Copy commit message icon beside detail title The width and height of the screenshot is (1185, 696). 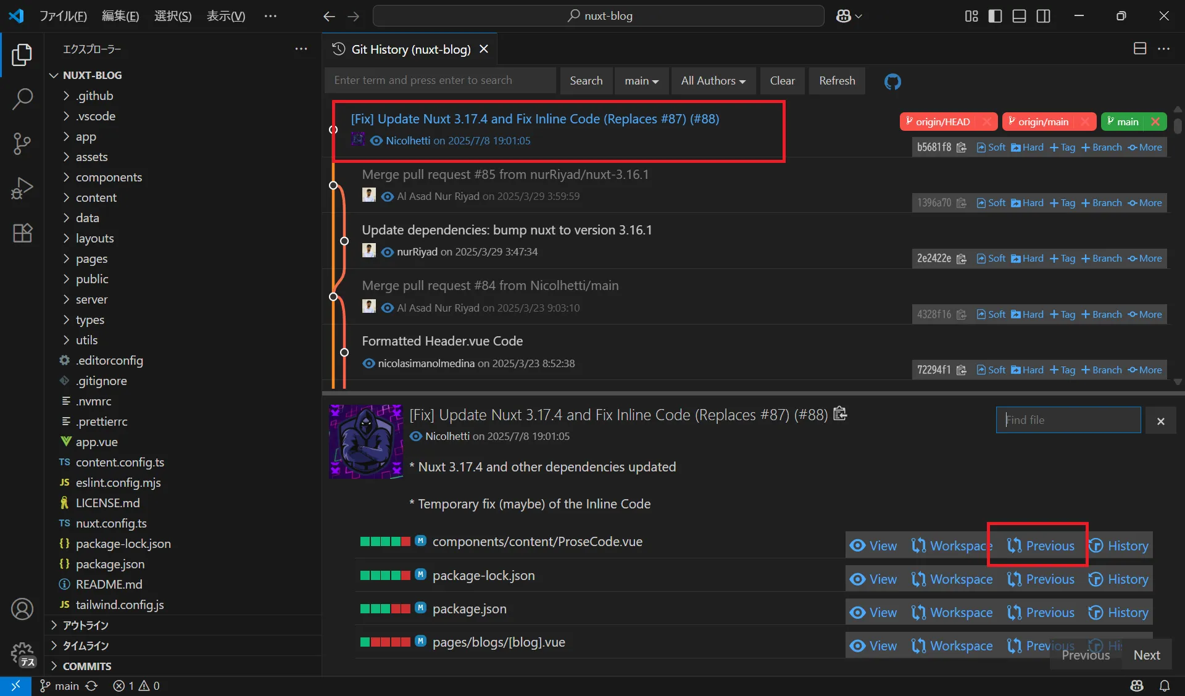(840, 413)
